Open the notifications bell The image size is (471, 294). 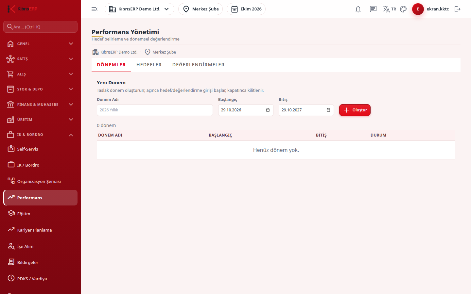coord(358,9)
